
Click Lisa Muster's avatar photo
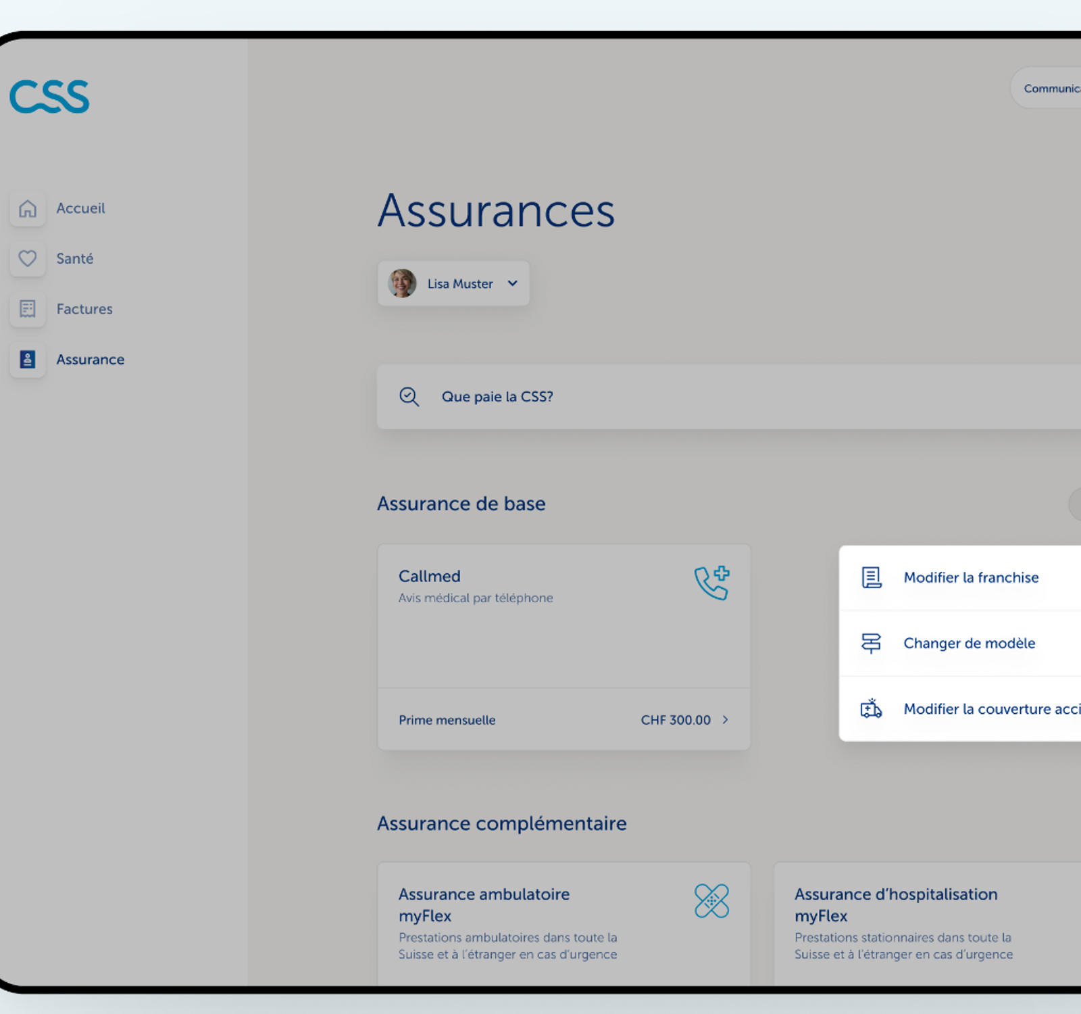[403, 284]
